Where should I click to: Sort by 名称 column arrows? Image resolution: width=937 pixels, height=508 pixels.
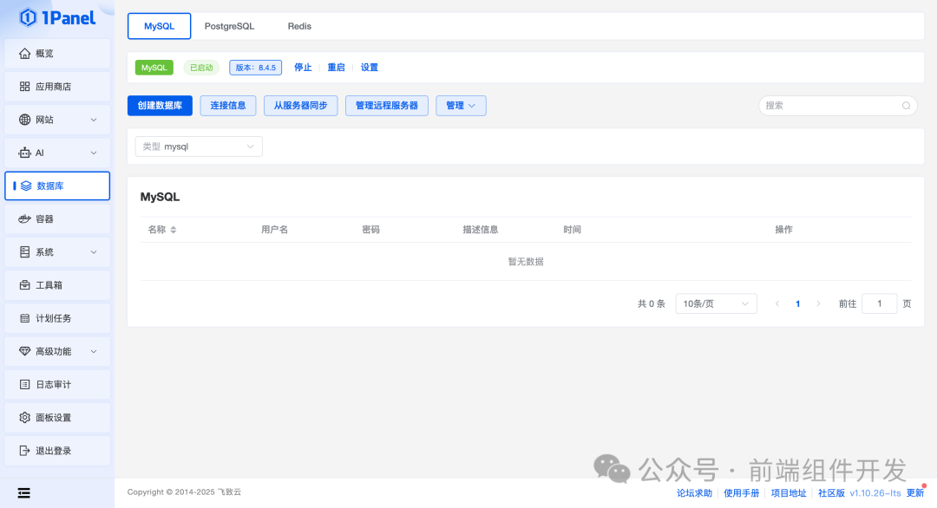pos(174,230)
